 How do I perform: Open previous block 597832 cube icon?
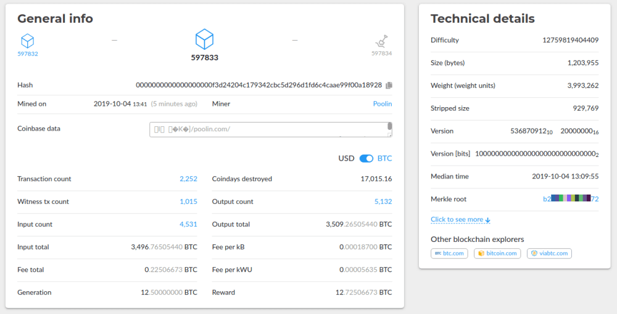(28, 41)
